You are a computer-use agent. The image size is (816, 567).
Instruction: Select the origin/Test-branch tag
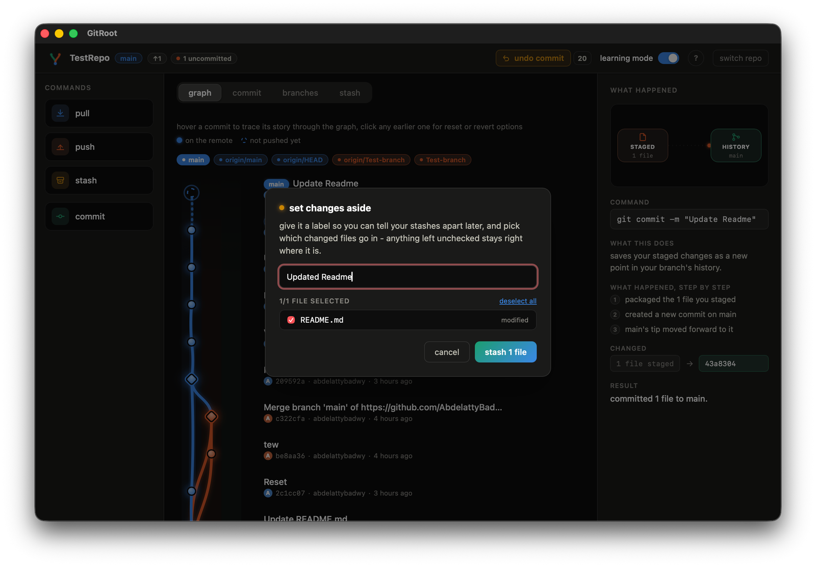371,160
